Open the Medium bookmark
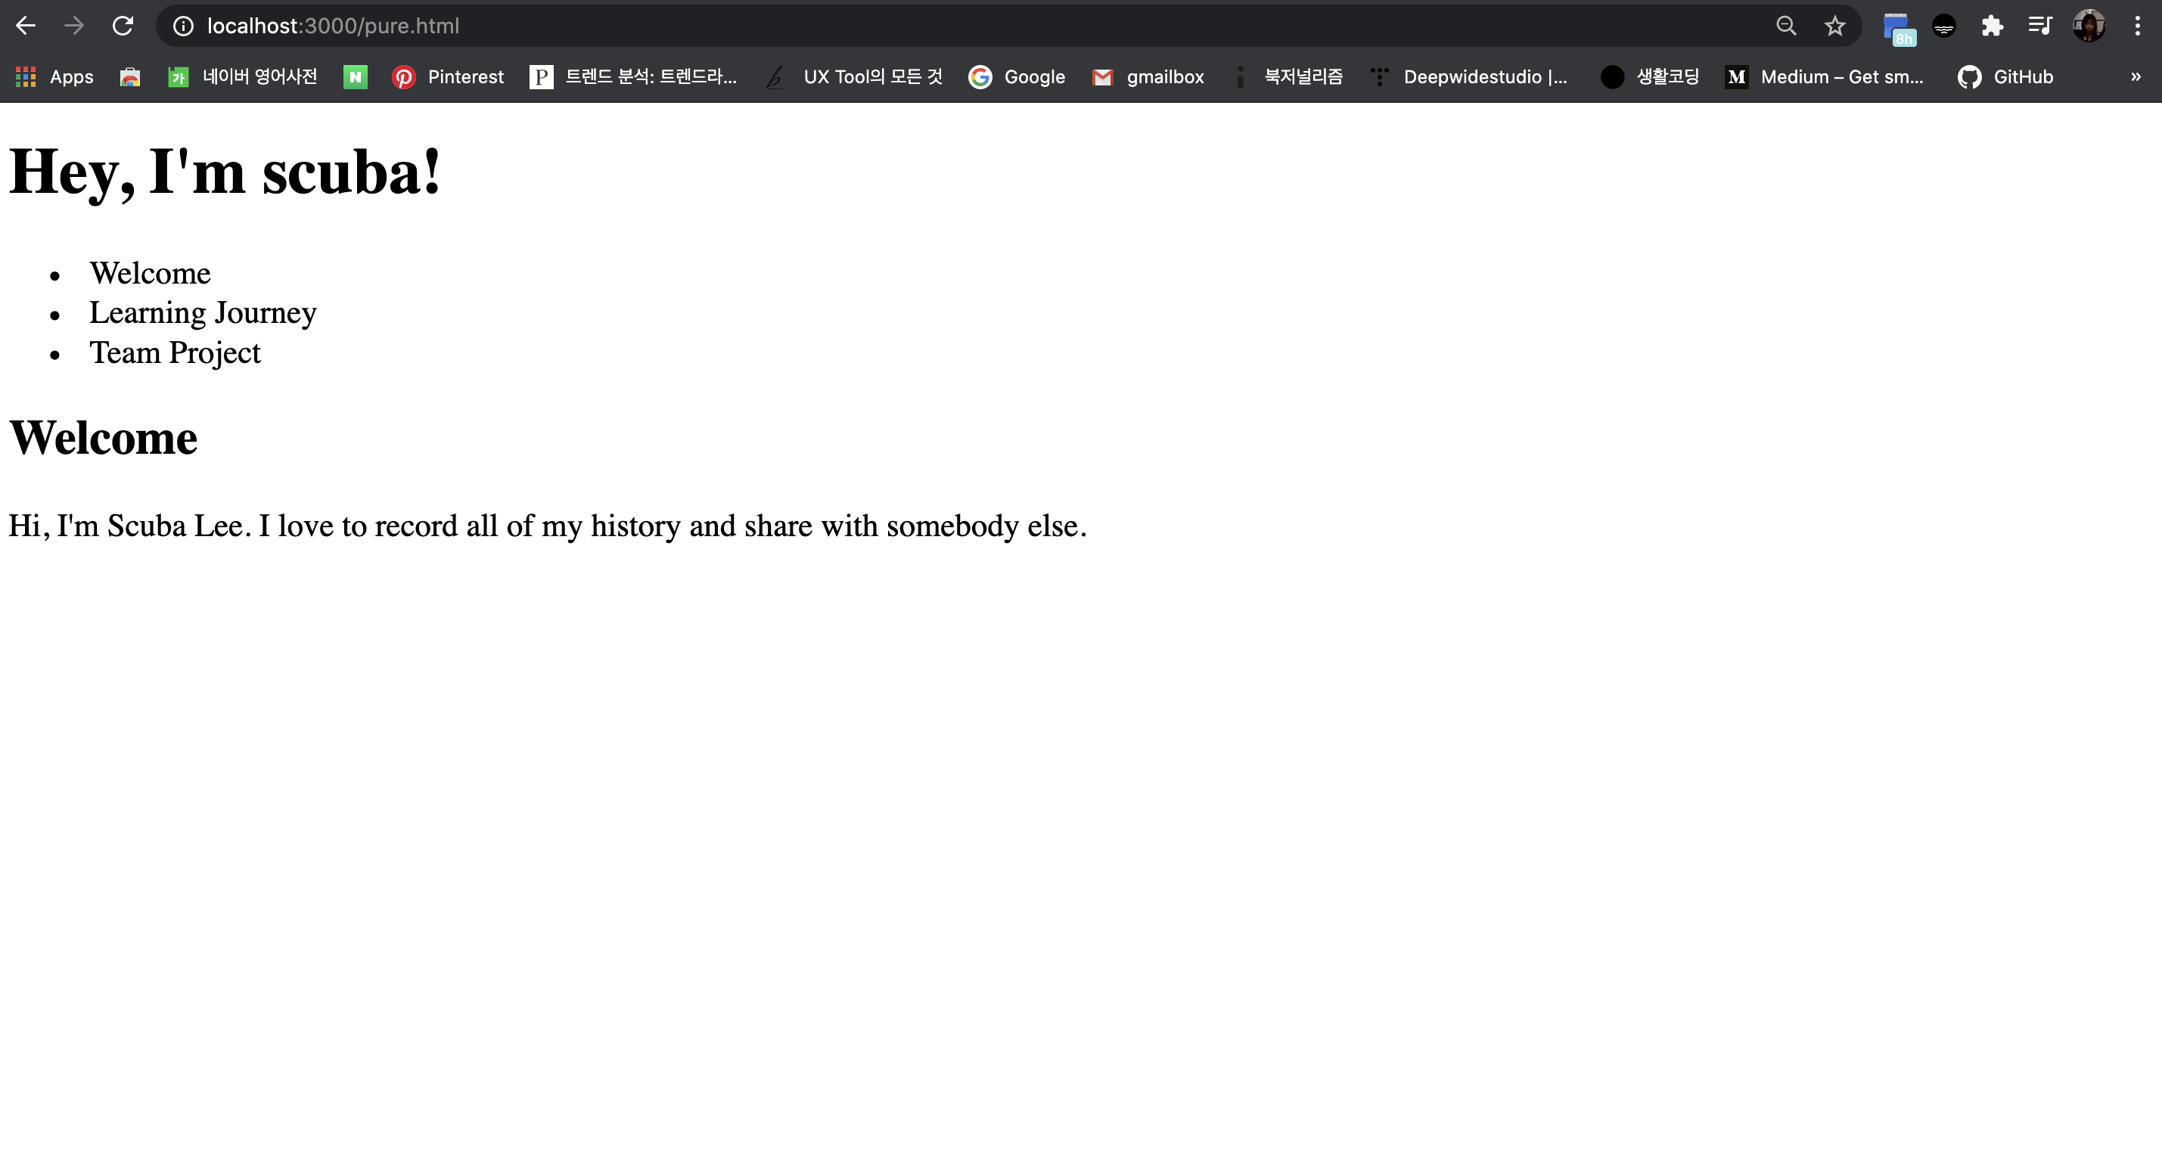Viewport: 2162px width, 1157px height. click(1824, 76)
